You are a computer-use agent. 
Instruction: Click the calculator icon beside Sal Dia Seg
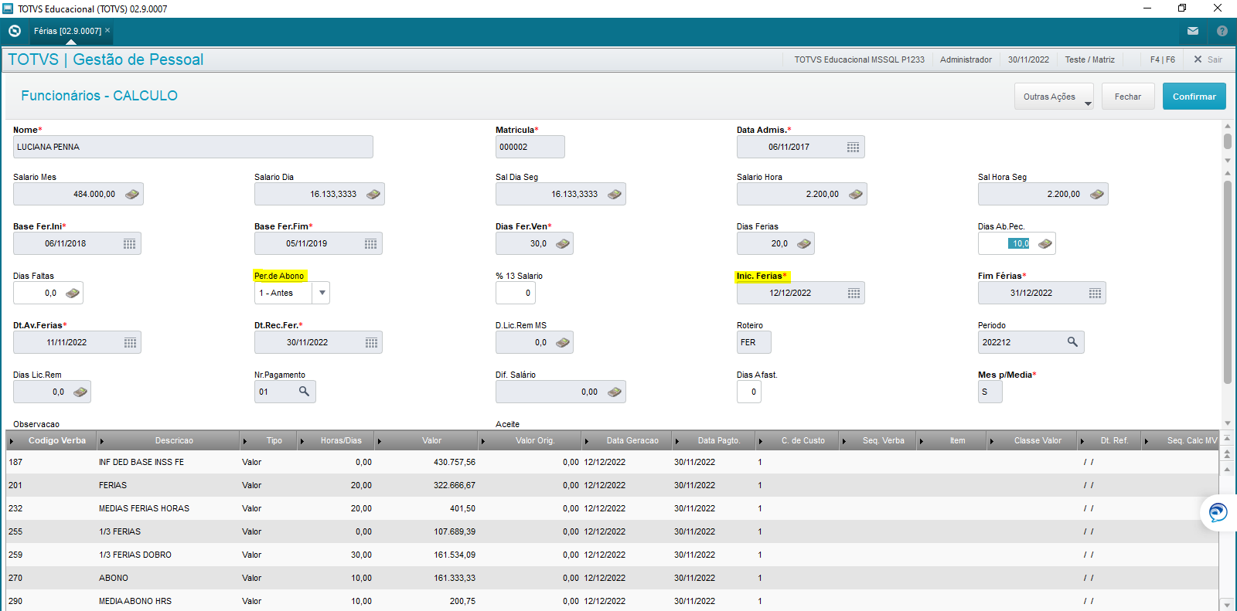pos(615,195)
